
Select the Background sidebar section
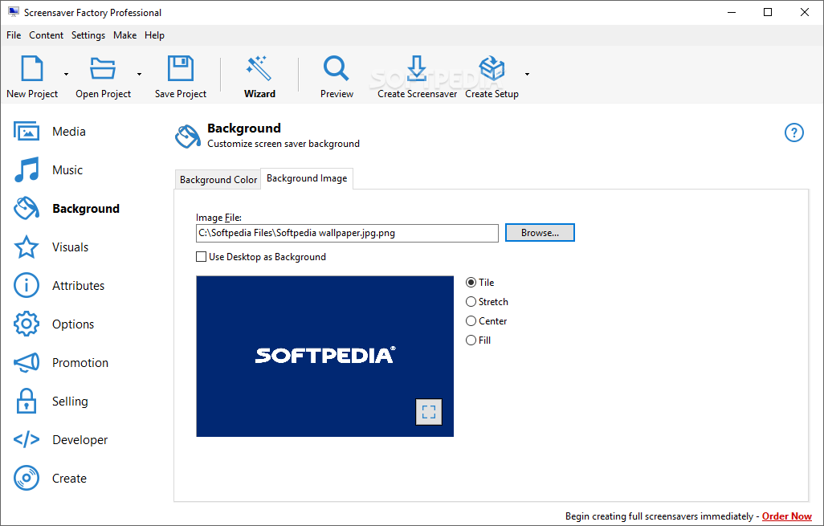[67, 209]
